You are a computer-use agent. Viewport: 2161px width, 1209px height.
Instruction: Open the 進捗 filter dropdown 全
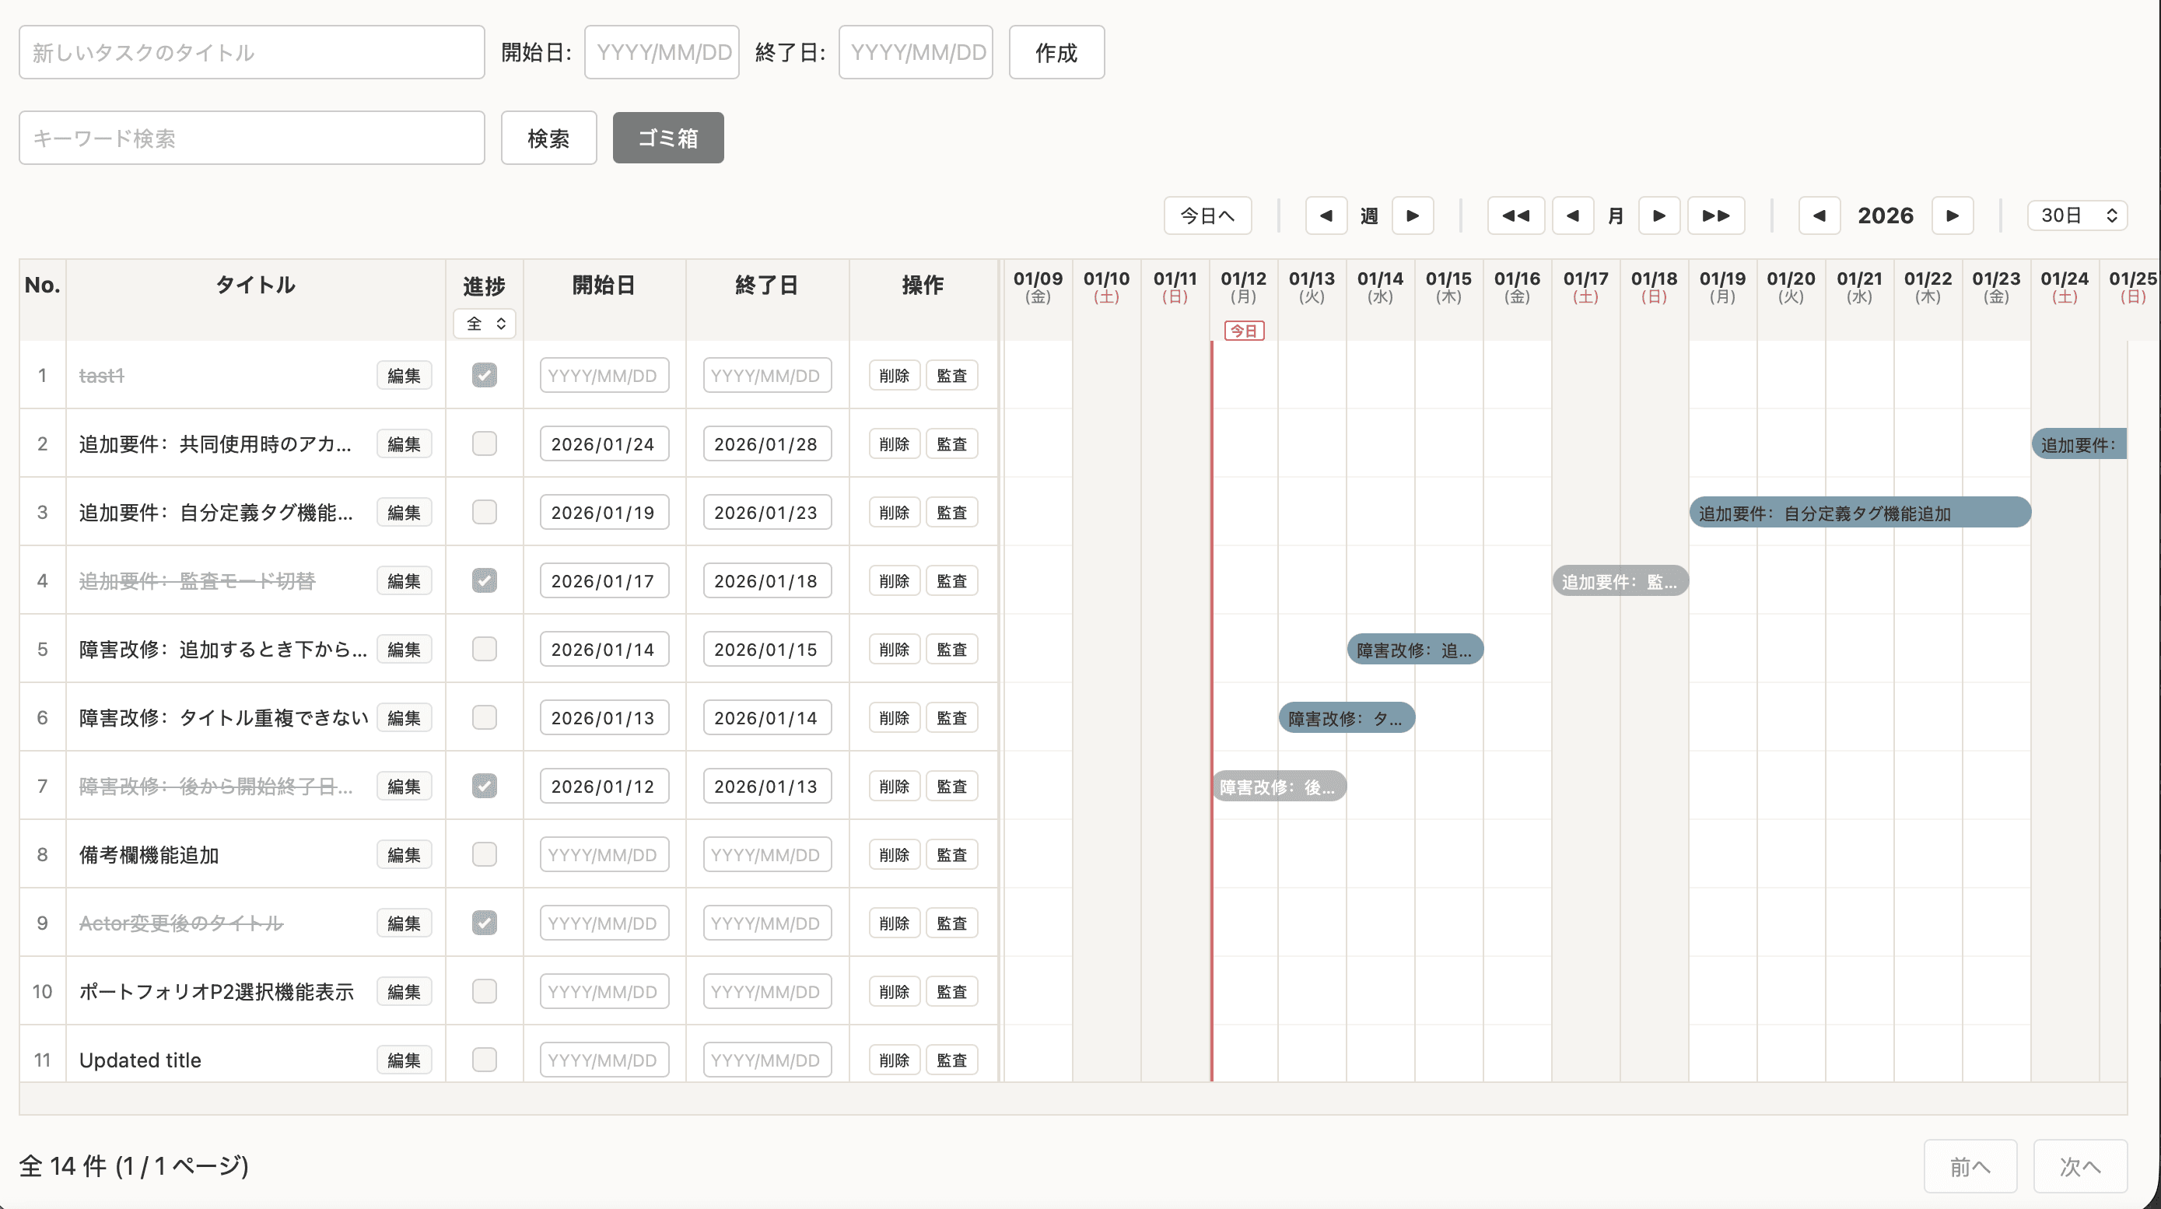tap(485, 324)
